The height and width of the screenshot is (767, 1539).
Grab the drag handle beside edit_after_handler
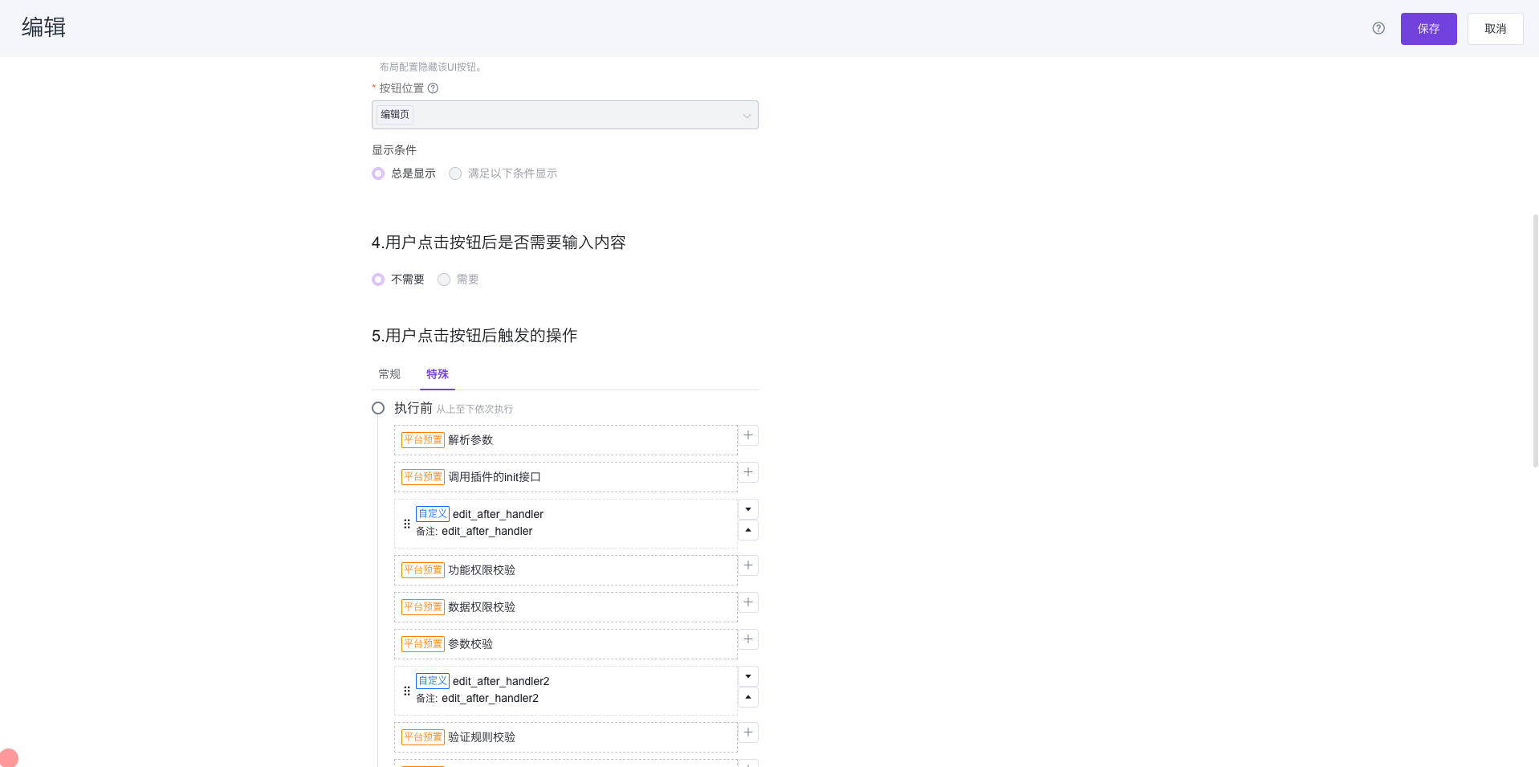(406, 523)
